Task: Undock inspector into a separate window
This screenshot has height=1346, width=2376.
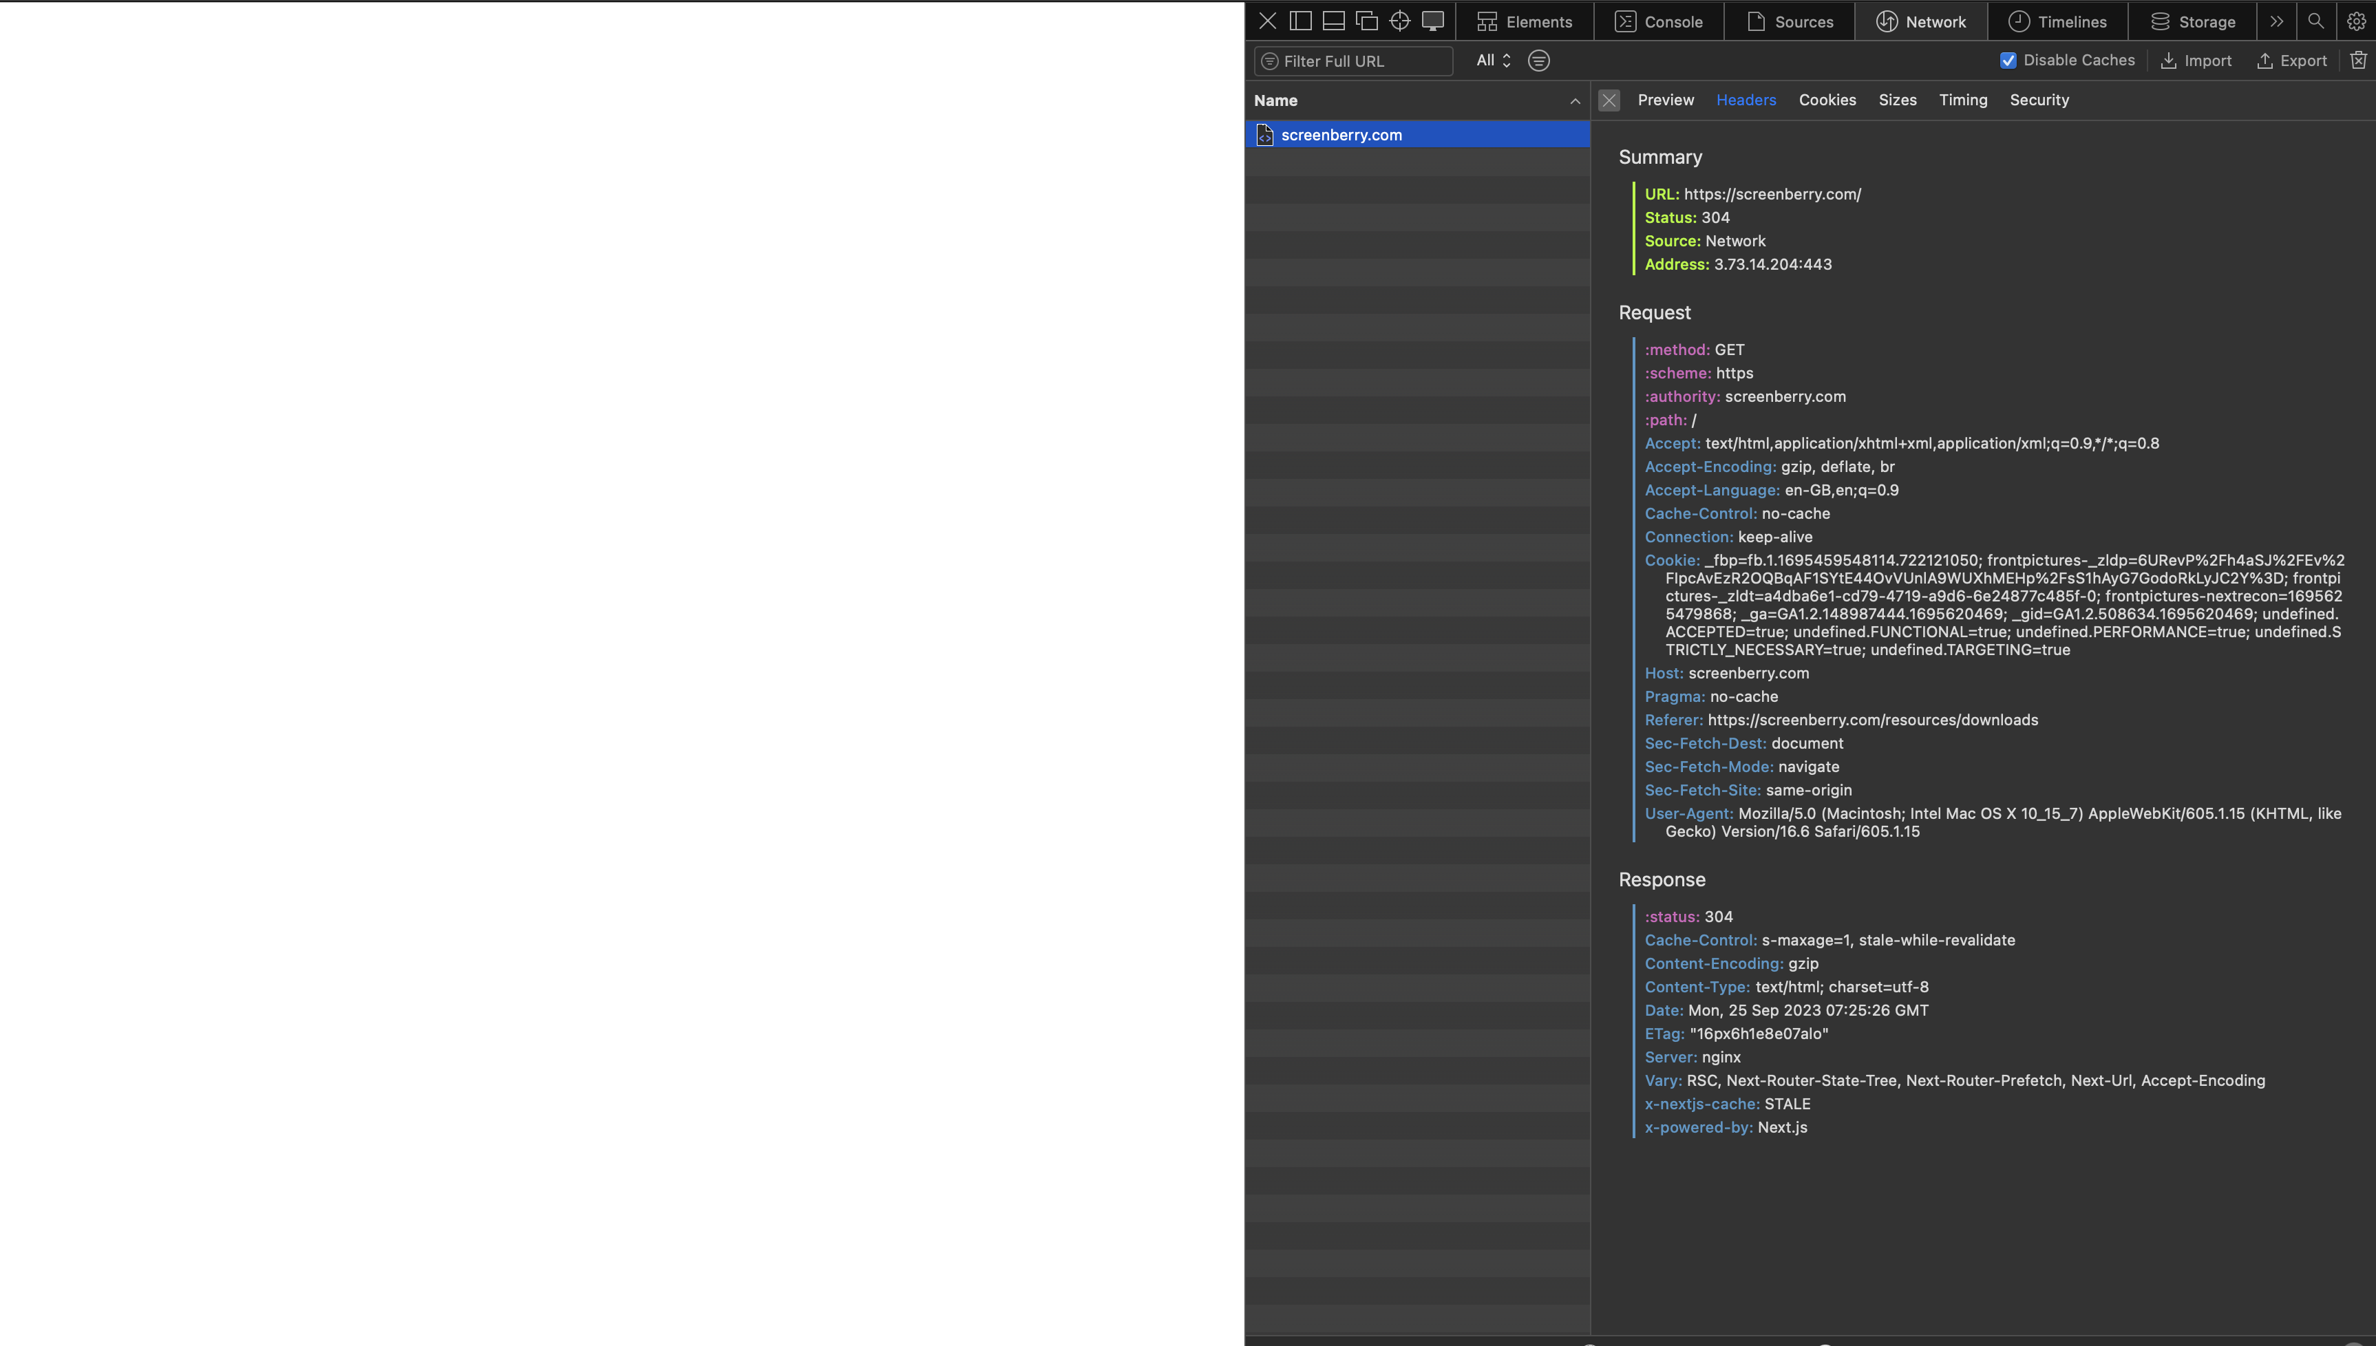Action: click(1366, 21)
